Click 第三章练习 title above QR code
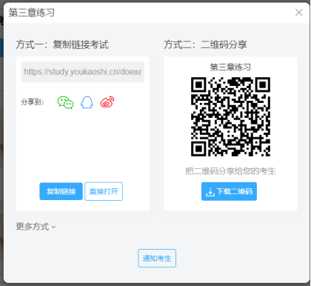 click(230, 67)
